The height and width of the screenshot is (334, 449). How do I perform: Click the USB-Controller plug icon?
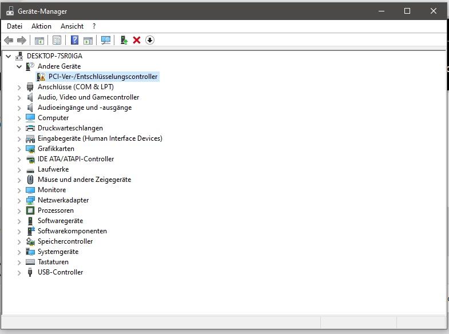point(30,272)
